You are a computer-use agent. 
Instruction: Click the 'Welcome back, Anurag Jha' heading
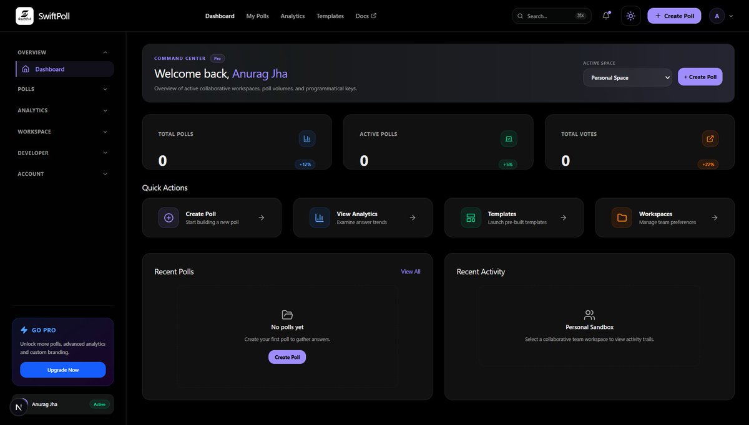[221, 74]
